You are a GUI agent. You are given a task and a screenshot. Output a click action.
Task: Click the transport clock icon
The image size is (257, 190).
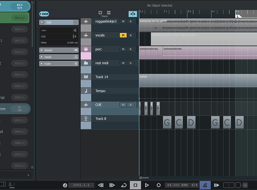pos(65,185)
